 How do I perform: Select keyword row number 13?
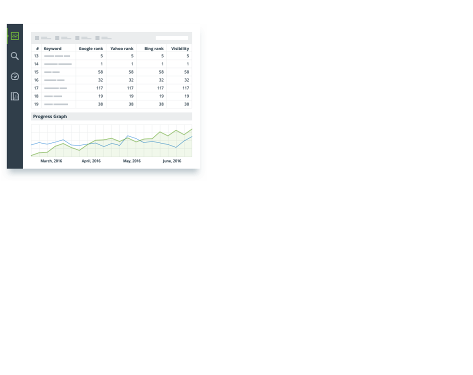pyautogui.click(x=111, y=56)
